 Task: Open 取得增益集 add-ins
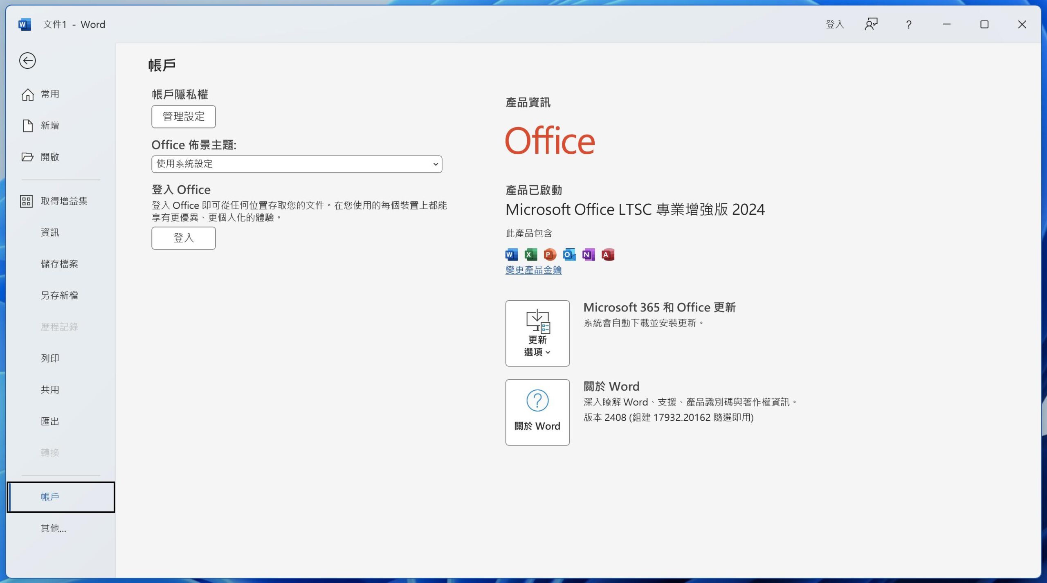click(x=63, y=201)
